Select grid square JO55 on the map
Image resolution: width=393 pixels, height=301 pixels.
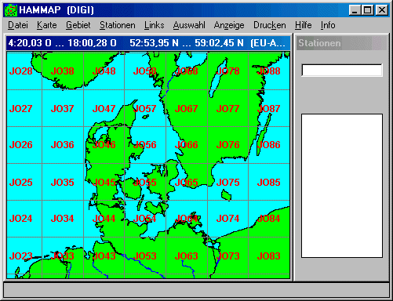pos(145,182)
